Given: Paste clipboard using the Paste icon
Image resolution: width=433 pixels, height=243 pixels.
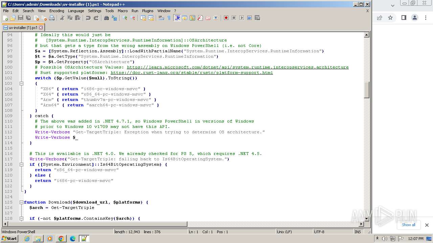Looking at the screenshot, I should tap(78, 18).
